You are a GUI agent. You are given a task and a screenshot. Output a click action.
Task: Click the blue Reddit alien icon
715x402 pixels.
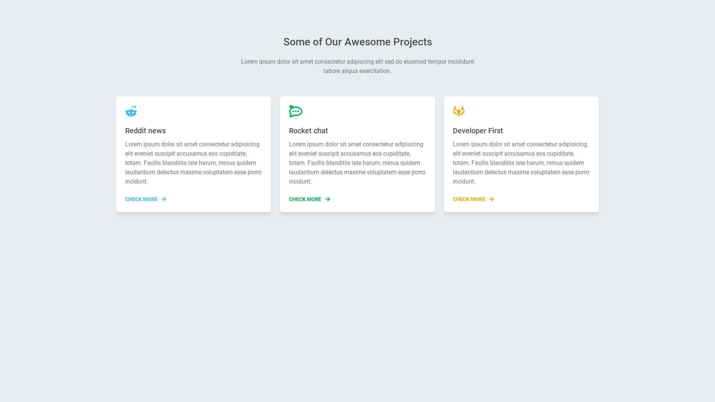[131, 111]
